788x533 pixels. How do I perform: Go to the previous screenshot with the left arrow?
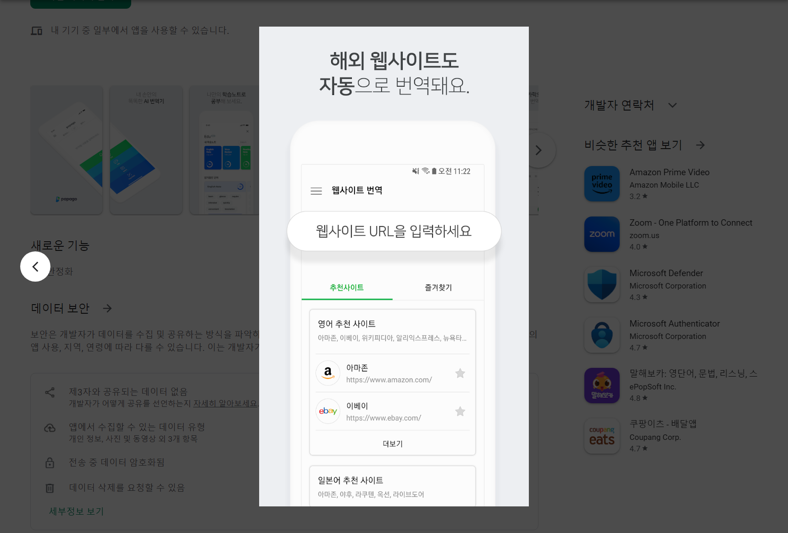[x=35, y=266]
